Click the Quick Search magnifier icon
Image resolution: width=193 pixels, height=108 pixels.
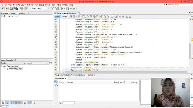click(166, 5)
